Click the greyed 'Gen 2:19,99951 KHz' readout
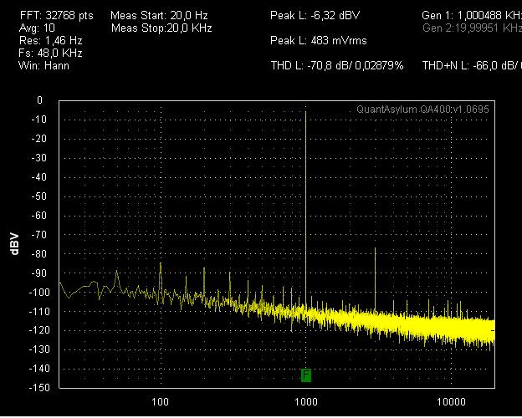The height and width of the screenshot is (418, 522). [x=472, y=28]
